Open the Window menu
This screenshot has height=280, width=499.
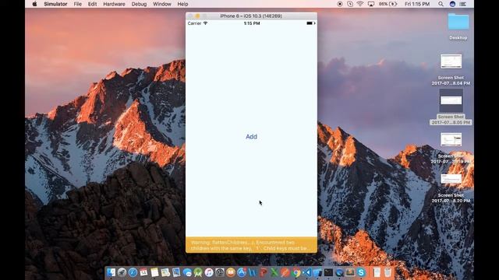(162, 4)
